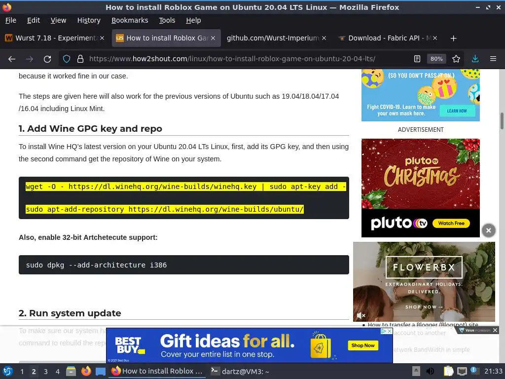
Task: Open file manager from taskbar launcher
Action: [71, 371]
